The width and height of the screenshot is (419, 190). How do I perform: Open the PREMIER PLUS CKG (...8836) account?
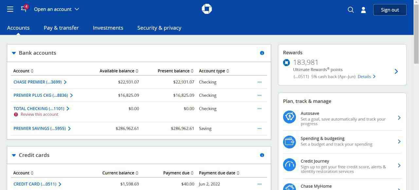[43, 95]
